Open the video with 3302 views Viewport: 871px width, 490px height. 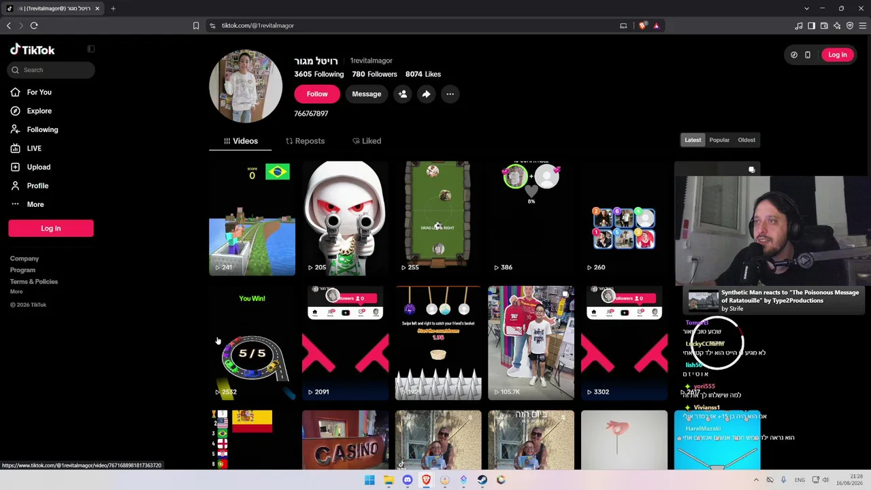click(625, 343)
